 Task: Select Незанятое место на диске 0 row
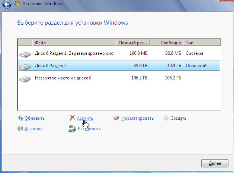click(x=119, y=78)
